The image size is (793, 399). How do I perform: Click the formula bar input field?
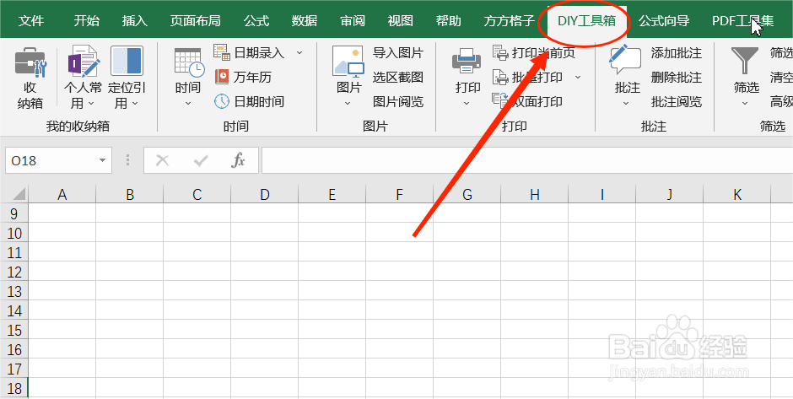(x=527, y=161)
